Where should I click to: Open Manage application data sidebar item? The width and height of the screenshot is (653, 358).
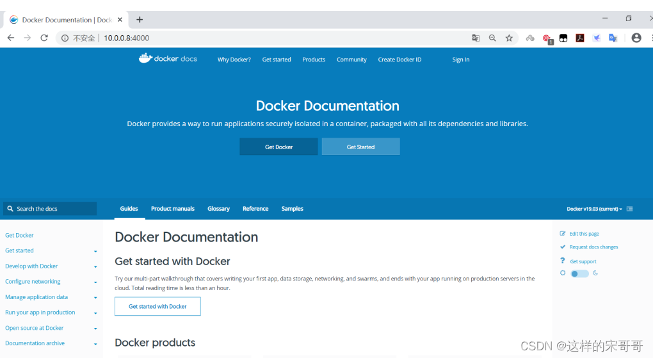[x=36, y=297]
